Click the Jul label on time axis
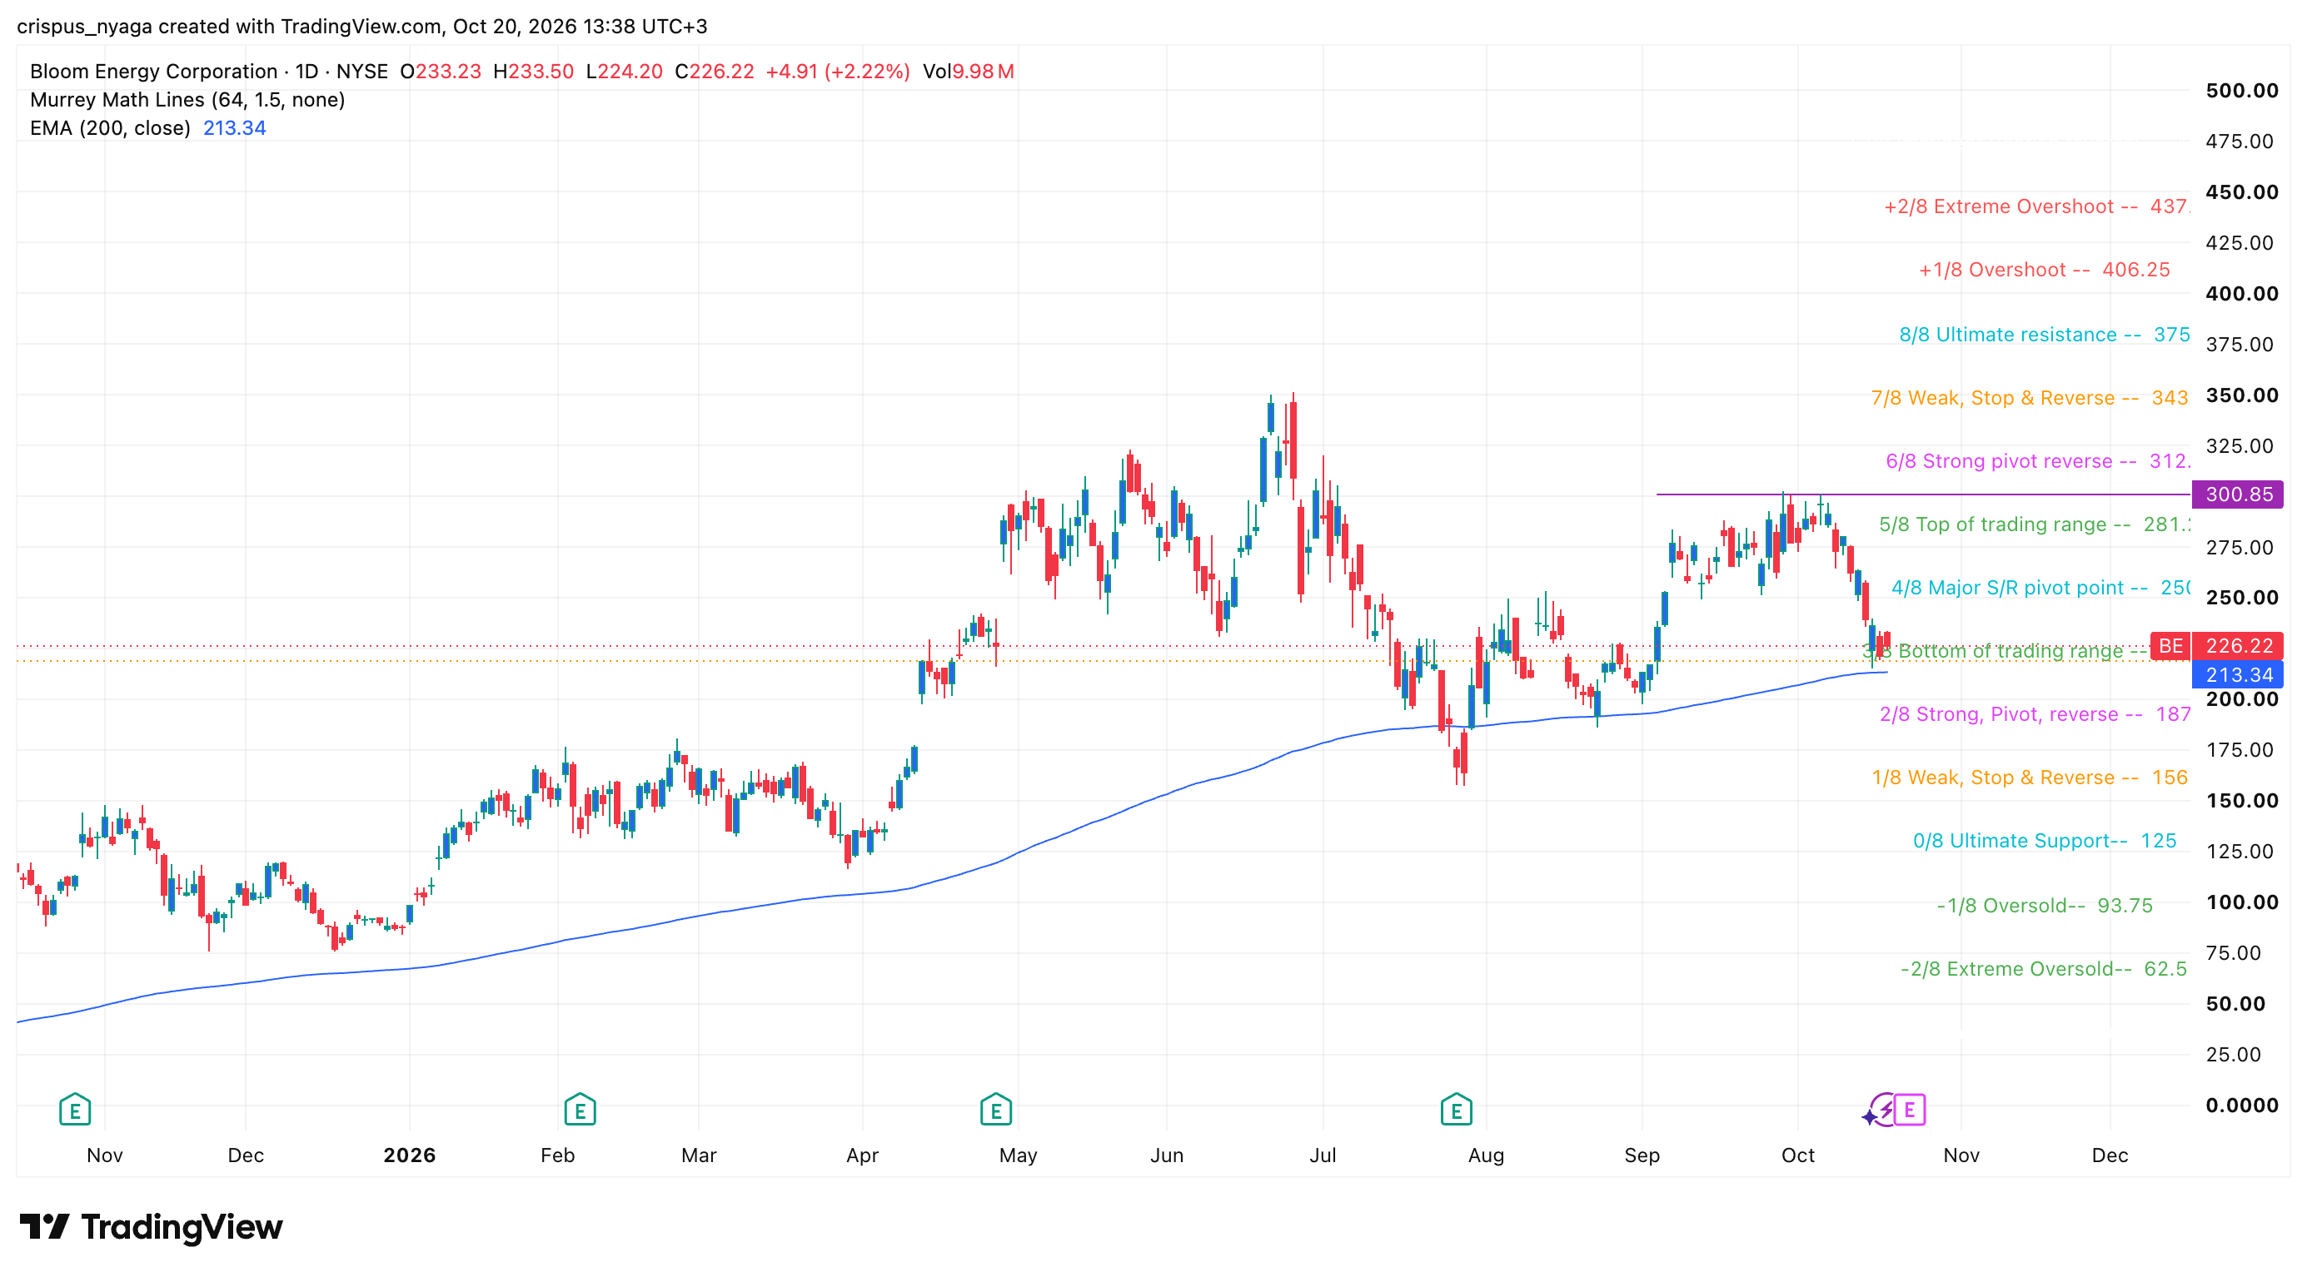This screenshot has height=1277, width=2307. [1322, 1155]
